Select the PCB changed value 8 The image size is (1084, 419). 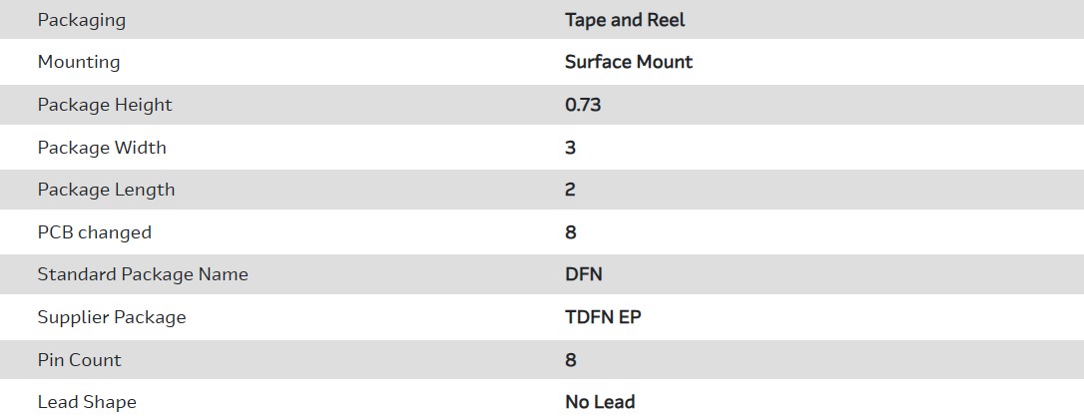pos(571,232)
